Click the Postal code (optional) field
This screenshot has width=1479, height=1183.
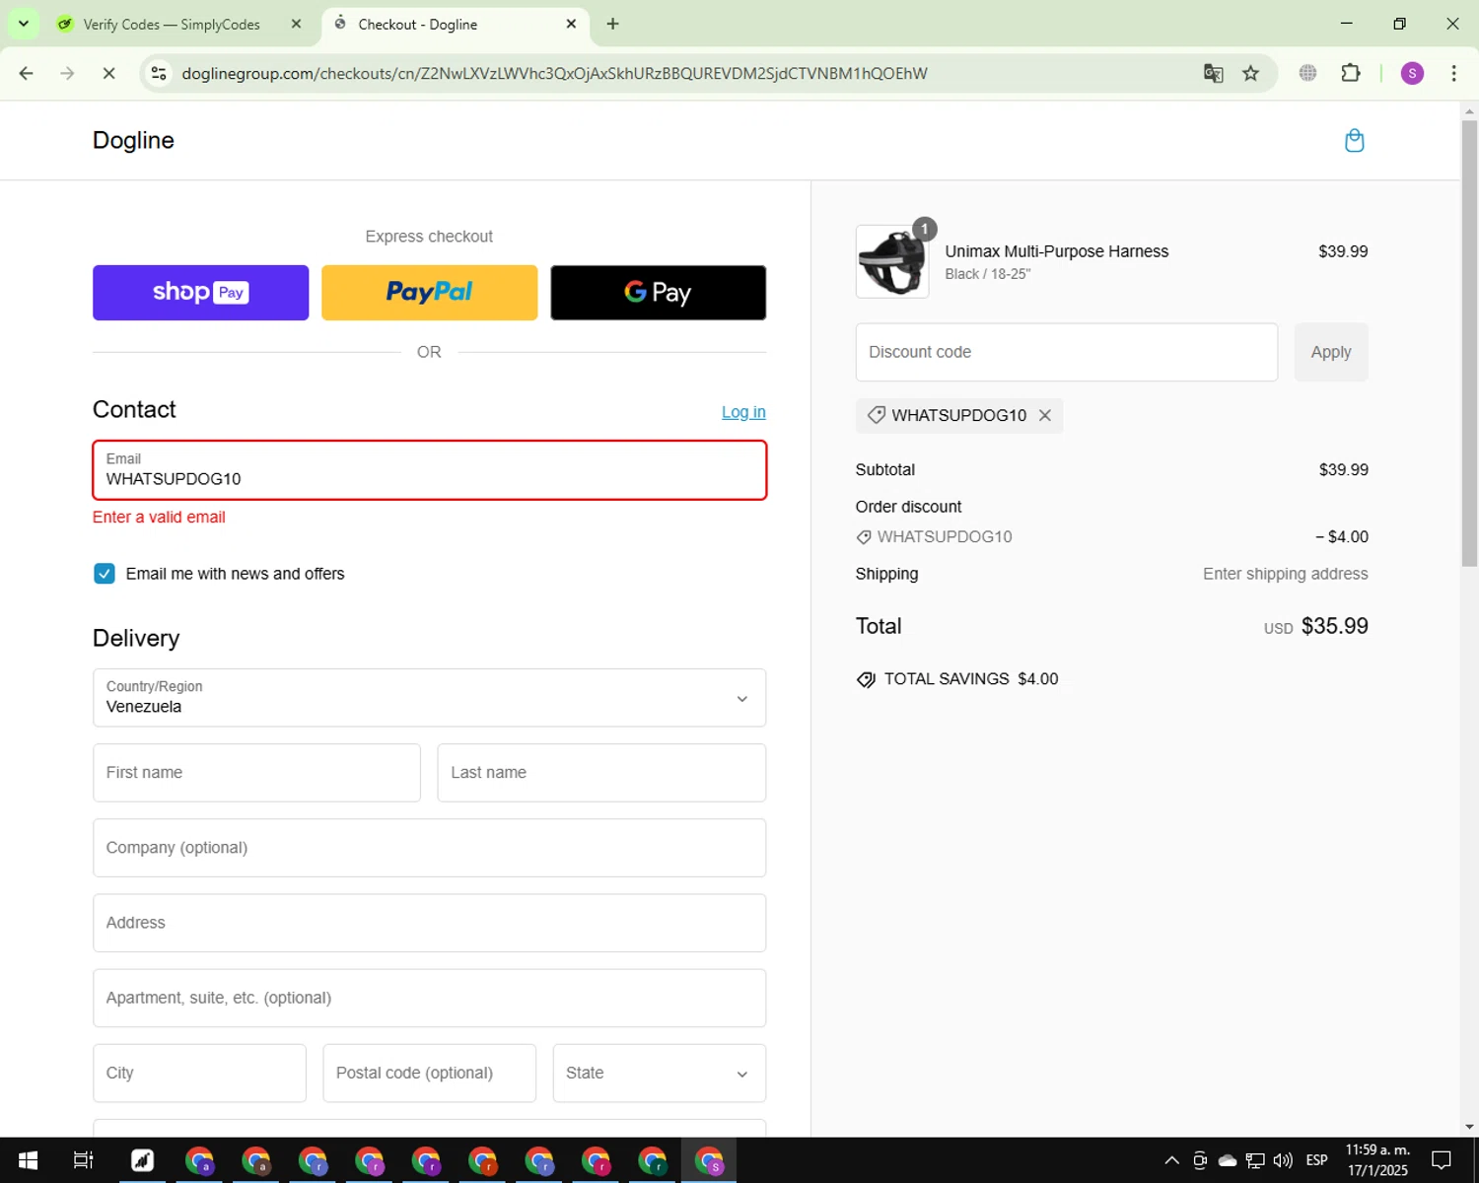429,1073
